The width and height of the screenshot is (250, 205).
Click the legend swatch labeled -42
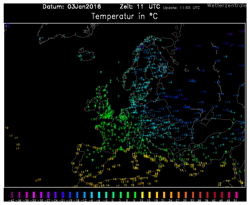pyautogui.click(x=12, y=195)
